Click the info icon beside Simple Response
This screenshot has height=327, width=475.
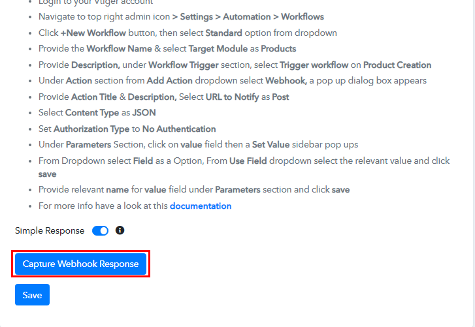coord(120,230)
